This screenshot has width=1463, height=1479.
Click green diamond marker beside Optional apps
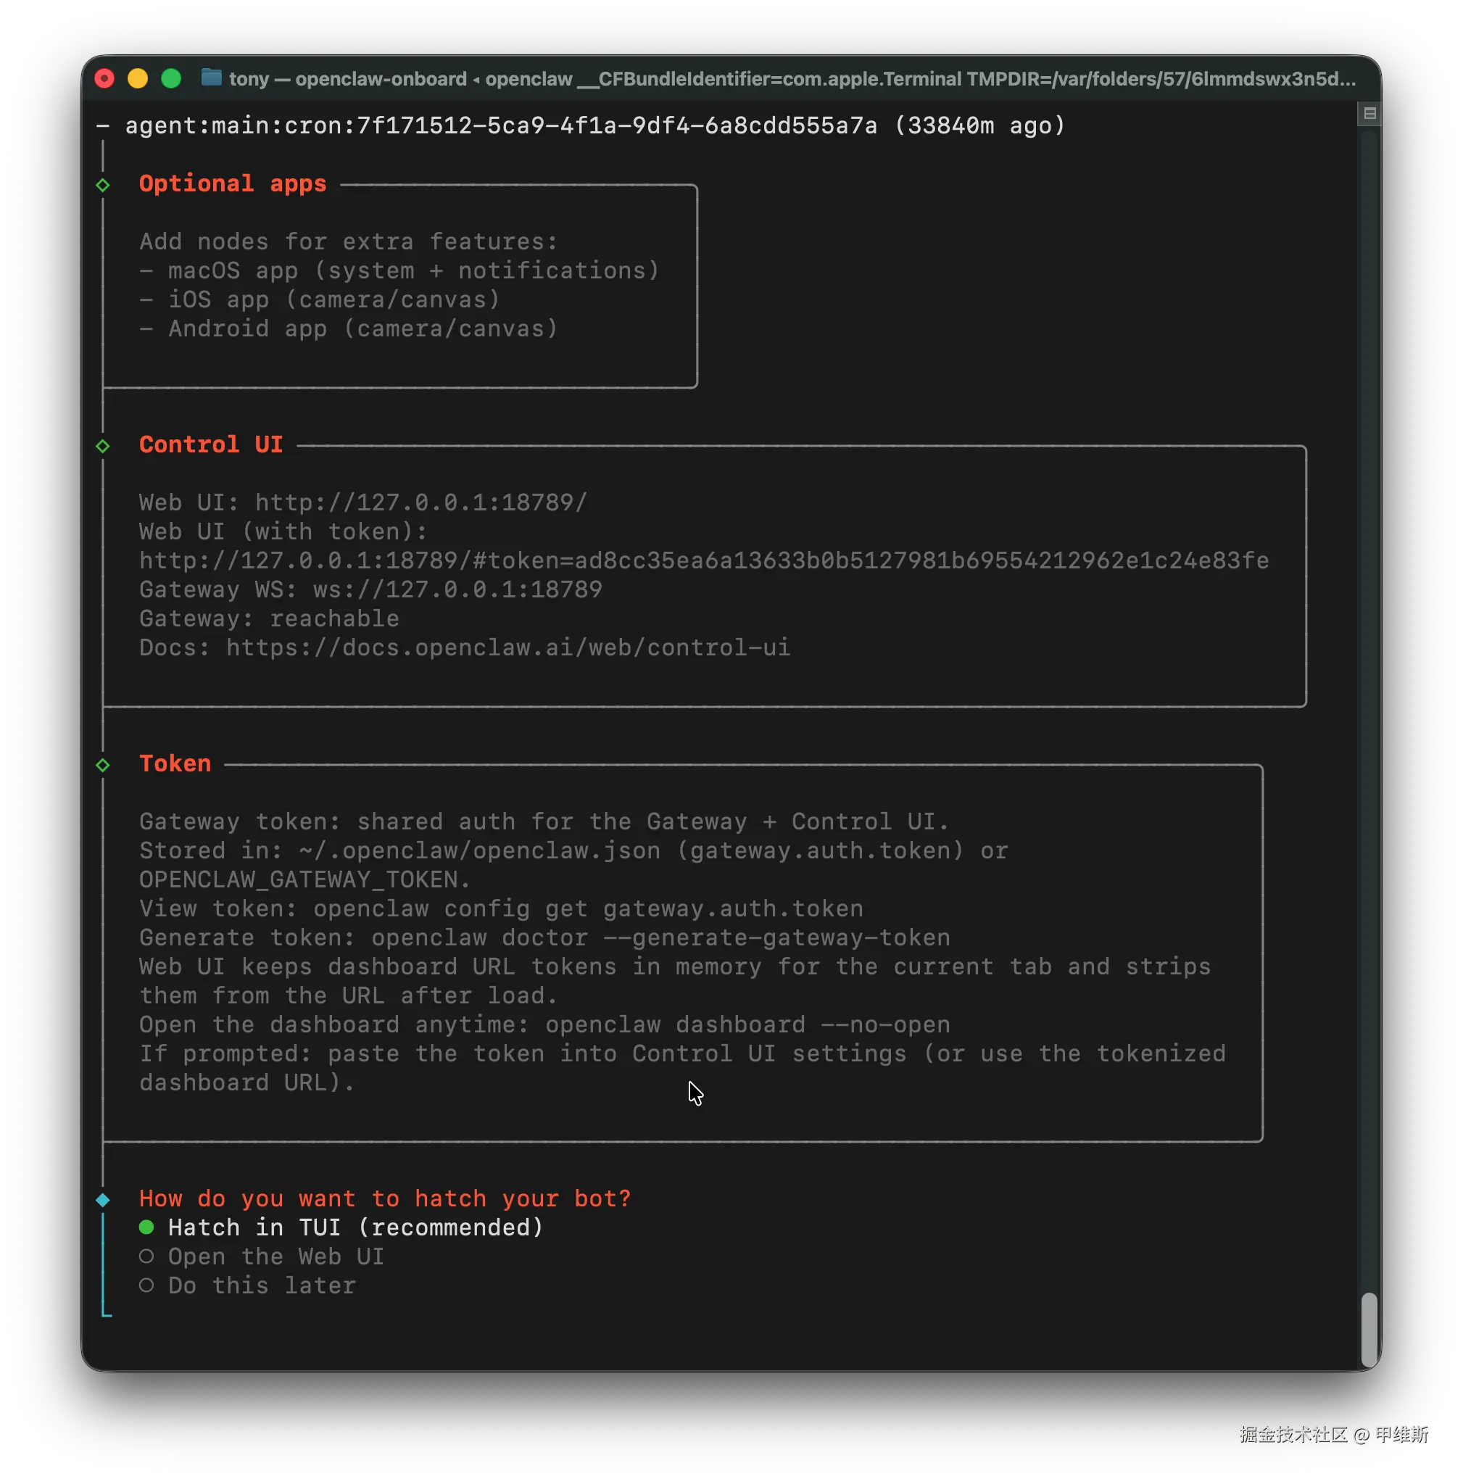pyautogui.click(x=104, y=186)
